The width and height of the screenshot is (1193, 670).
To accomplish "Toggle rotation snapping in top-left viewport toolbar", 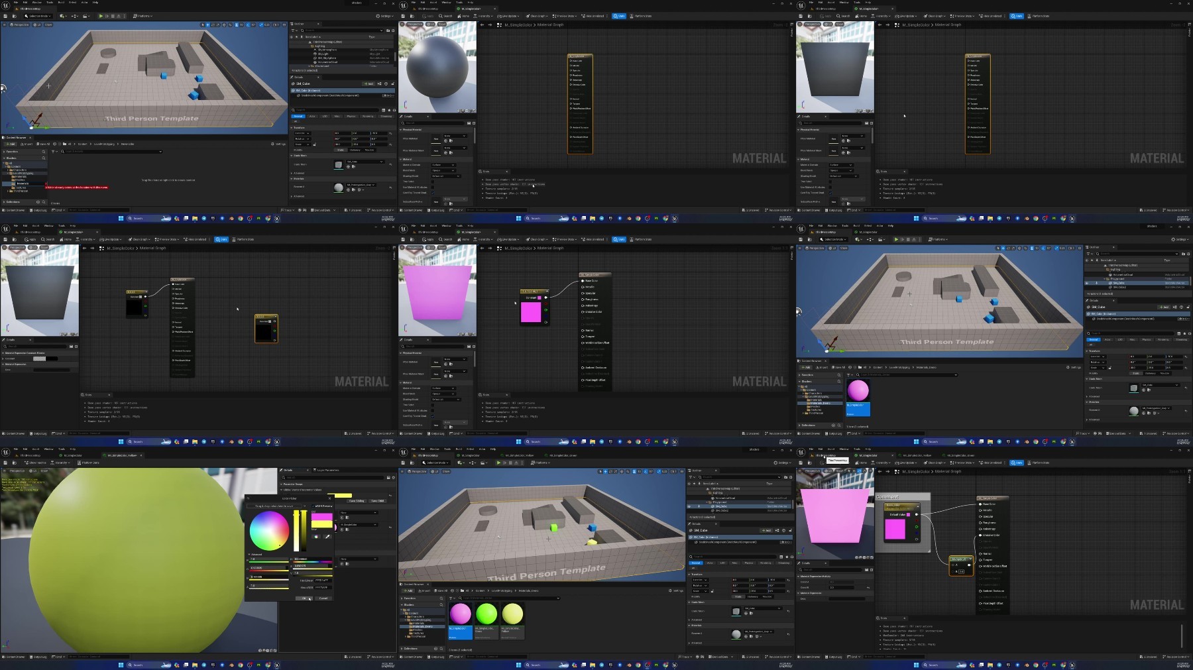I will pyautogui.click(x=248, y=25).
